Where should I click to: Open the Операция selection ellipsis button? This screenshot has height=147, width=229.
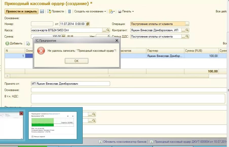187,24
